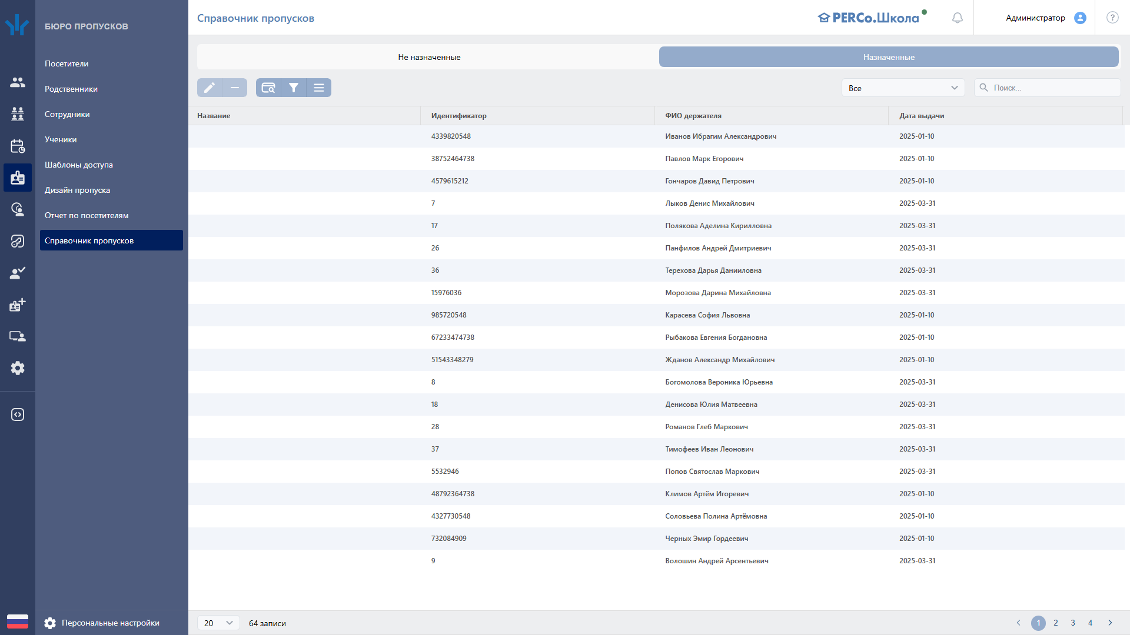Click the edit pencil toolbar icon
The image size is (1130, 635).
(210, 88)
